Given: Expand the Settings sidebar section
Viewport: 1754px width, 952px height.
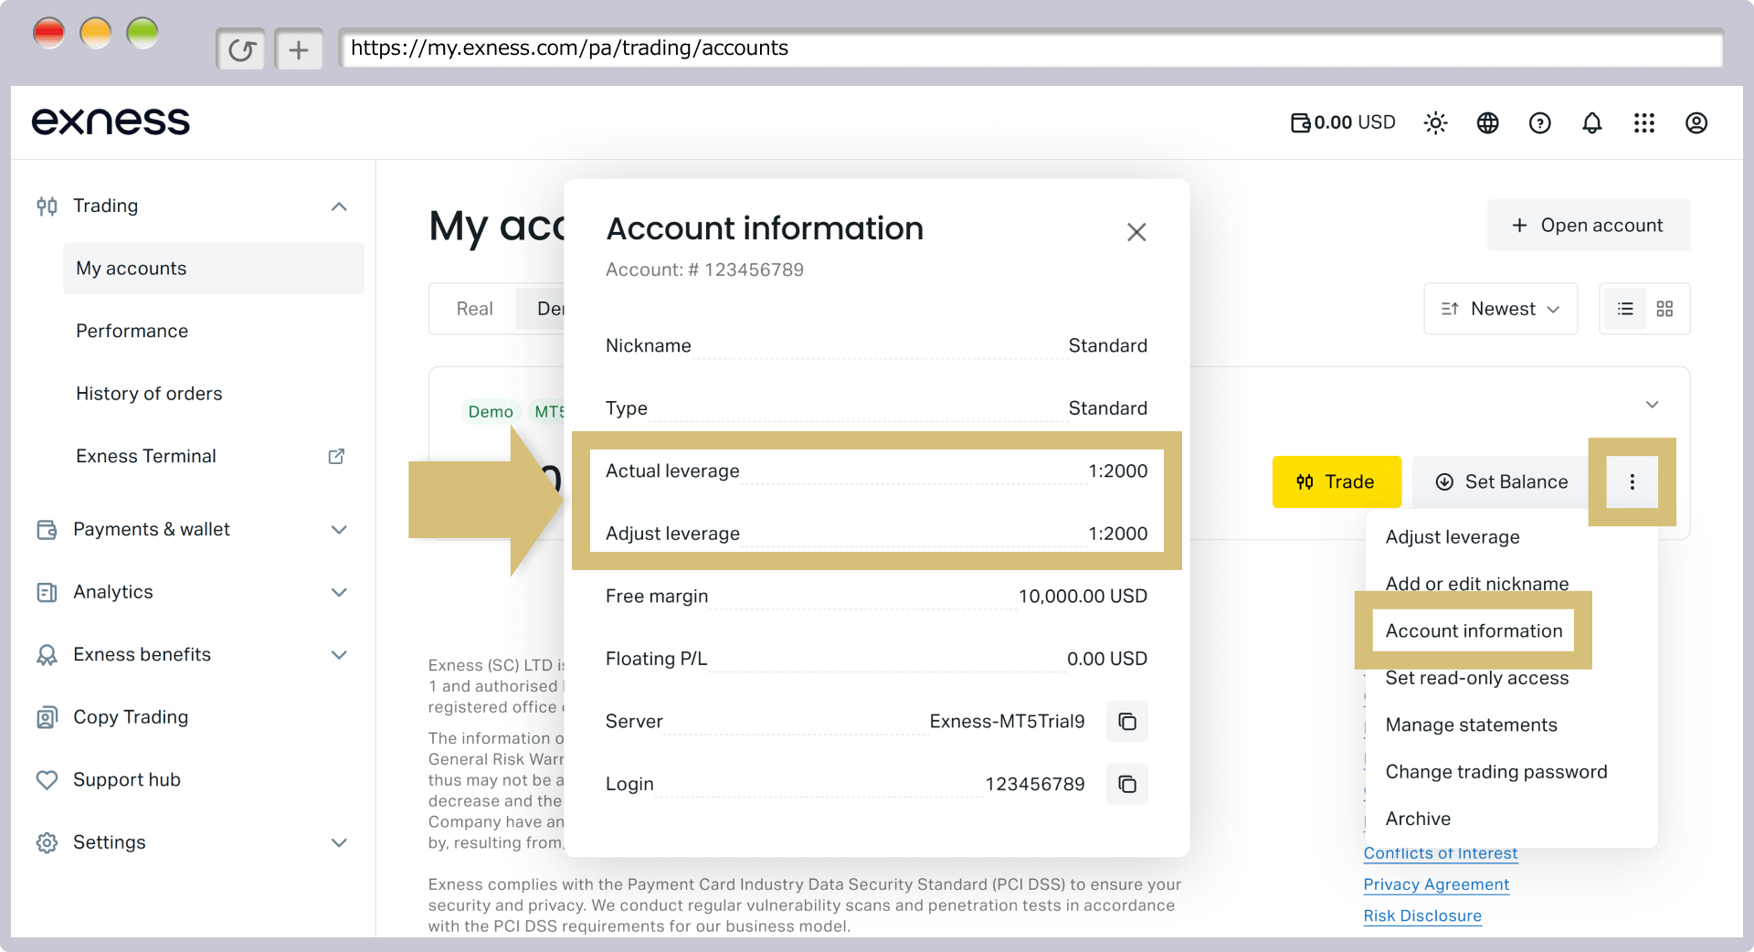Looking at the screenshot, I should tap(339, 842).
